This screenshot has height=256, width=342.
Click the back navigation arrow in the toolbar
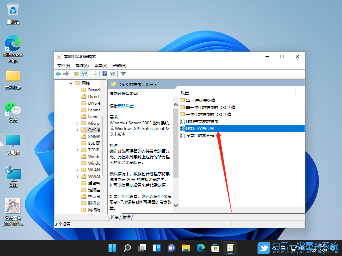click(x=58, y=74)
